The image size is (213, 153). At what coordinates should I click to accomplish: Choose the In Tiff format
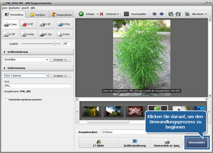coord(10,34)
